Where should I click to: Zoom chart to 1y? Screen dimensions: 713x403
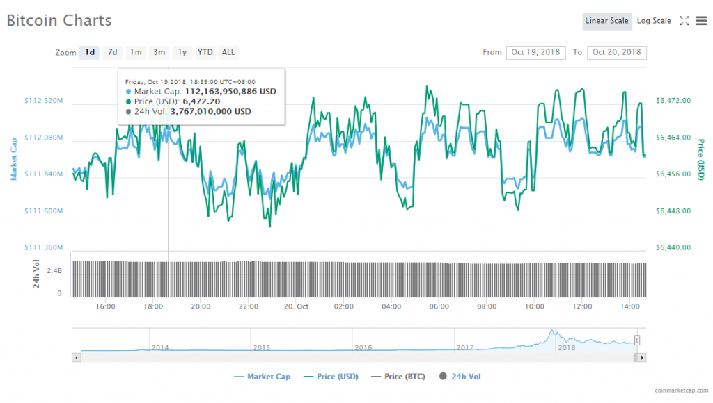click(182, 52)
